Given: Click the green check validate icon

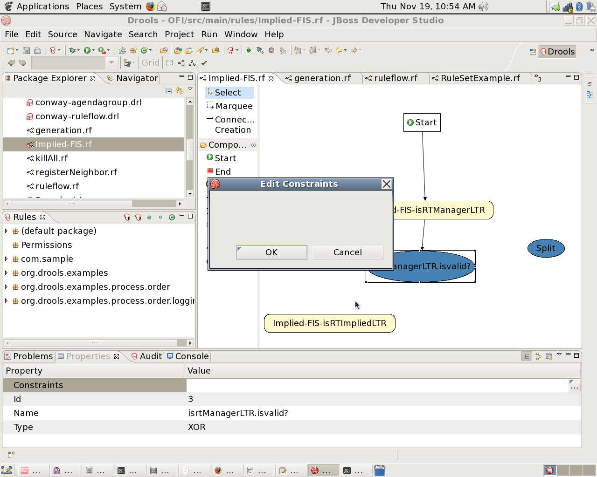Looking at the screenshot, I should [x=204, y=63].
